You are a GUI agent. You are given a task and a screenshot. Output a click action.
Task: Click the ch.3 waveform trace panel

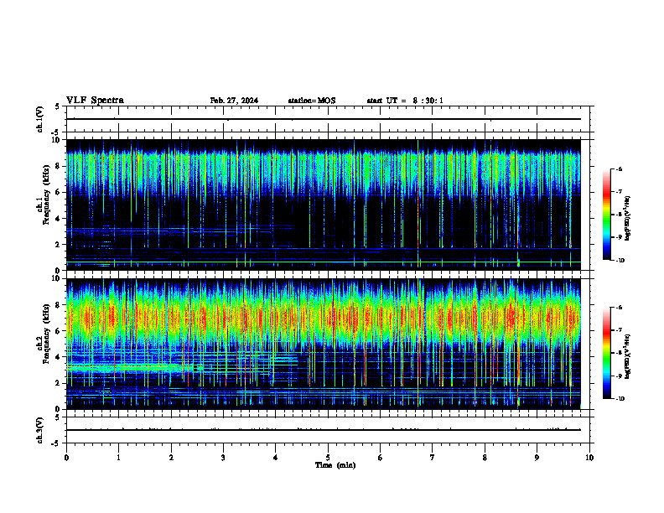pyautogui.click(x=328, y=430)
